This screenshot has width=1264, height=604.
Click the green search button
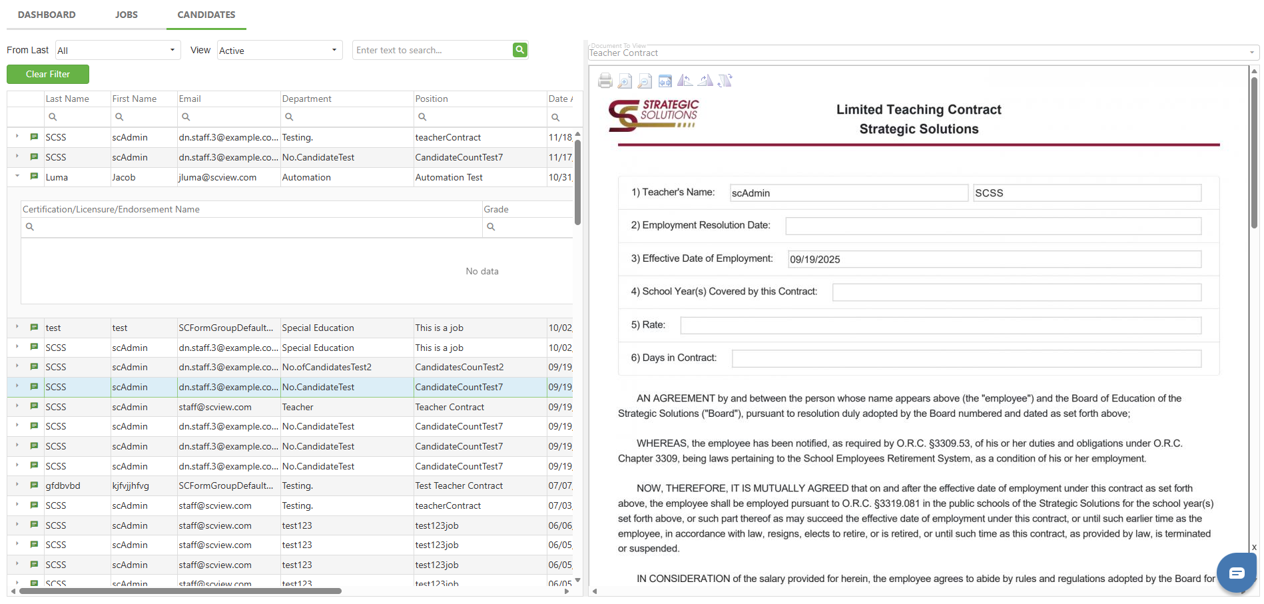(520, 49)
